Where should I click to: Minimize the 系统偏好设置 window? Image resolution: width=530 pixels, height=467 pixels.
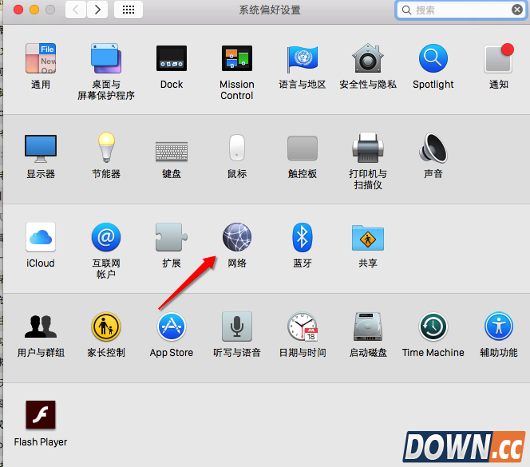tap(34, 10)
